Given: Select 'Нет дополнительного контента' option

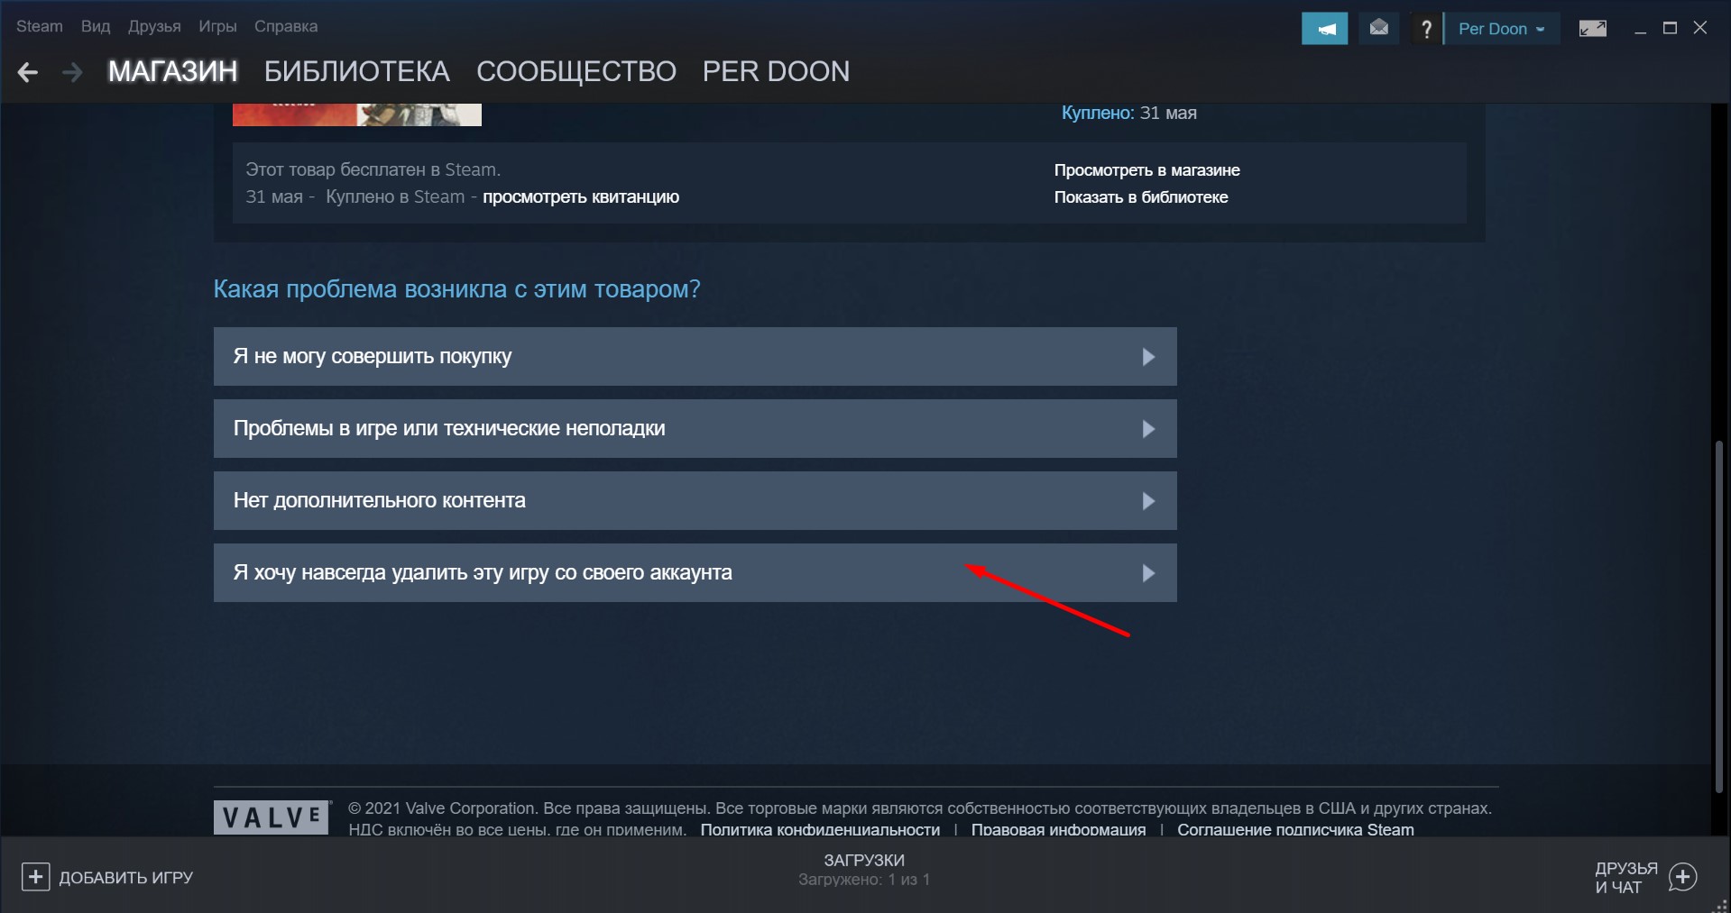Looking at the screenshot, I should (695, 500).
